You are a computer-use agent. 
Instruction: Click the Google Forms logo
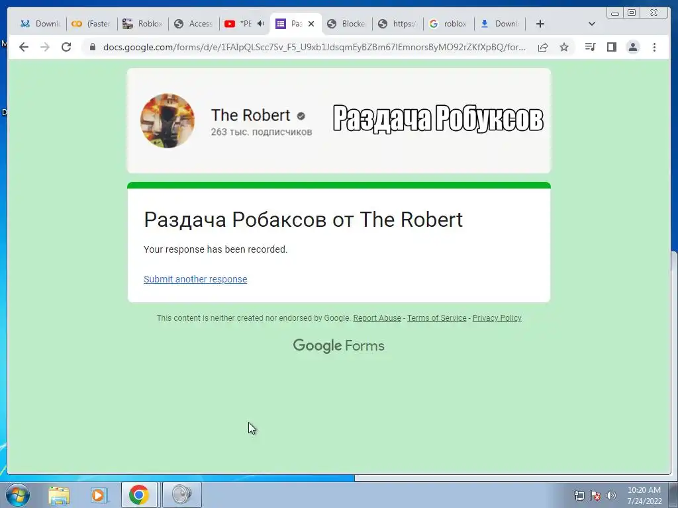click(x=338, y=345)
